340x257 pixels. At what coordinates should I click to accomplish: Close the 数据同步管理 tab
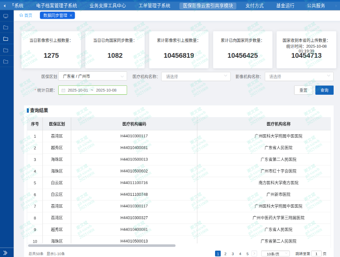(x=70, y=15)
